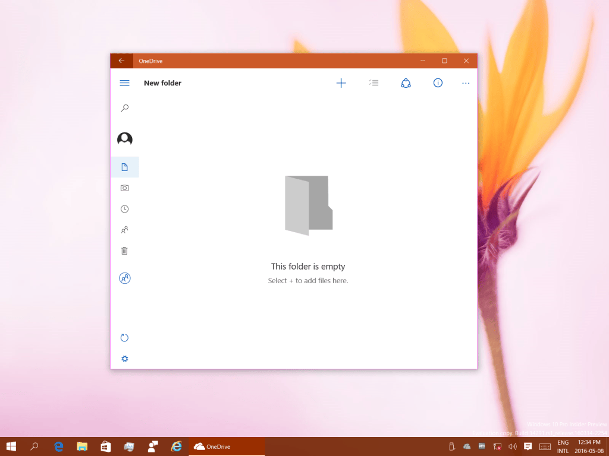Launch Internet Explorer from the taskbar

176,446
